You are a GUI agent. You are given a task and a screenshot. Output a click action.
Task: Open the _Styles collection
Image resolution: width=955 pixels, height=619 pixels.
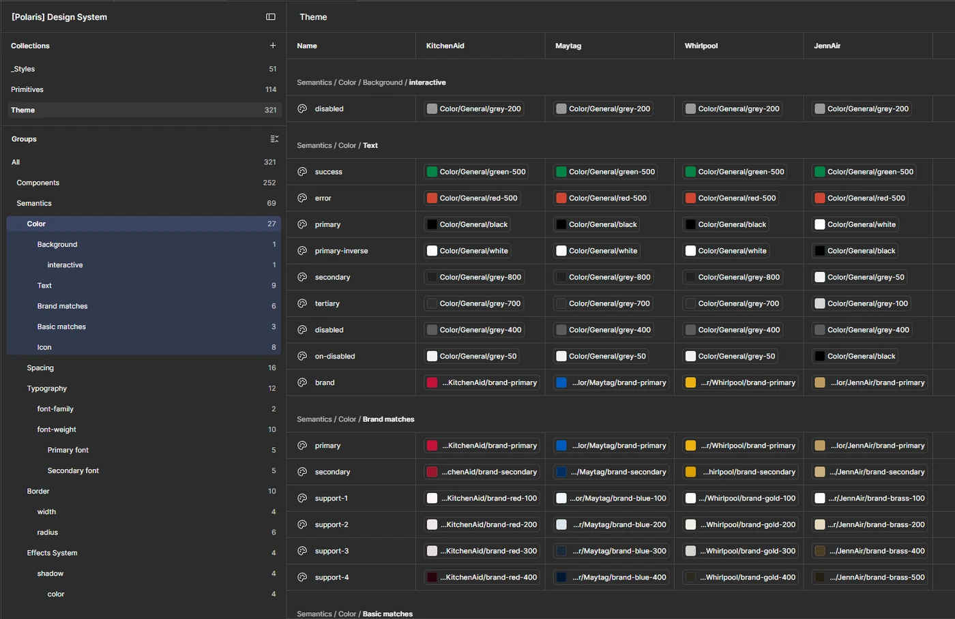click(144, 69)
